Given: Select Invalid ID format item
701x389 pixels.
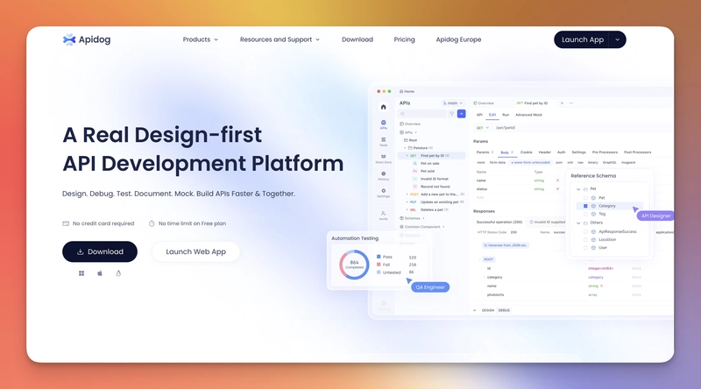Looking at the screenshot, I should 430,179.
